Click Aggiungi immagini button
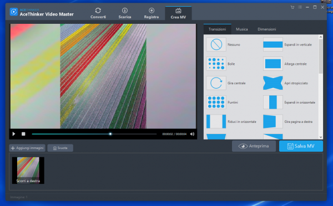333x206 pixels. pyautogui.click(x=27, y=148)
